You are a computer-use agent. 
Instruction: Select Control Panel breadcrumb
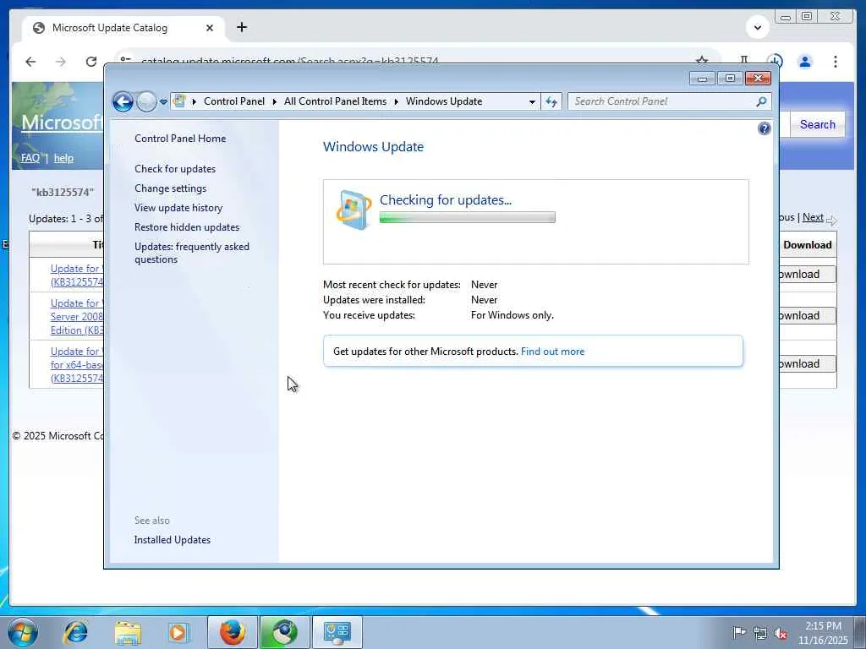point(234,101)
